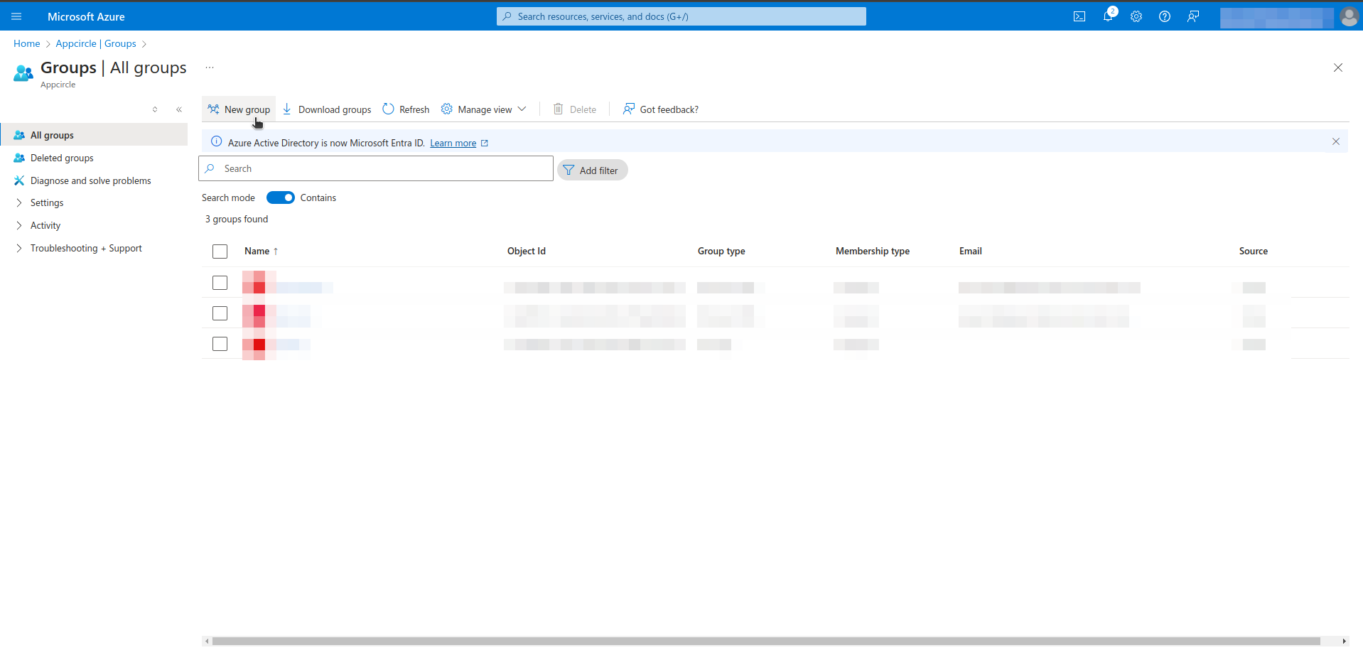The width and height of the screenshot is (1363, 660).
Task: Toggle the Search mode Contains switch
Action: (x=281, y=198)
